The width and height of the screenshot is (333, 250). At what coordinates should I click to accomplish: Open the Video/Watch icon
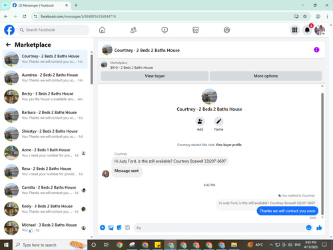165,30
